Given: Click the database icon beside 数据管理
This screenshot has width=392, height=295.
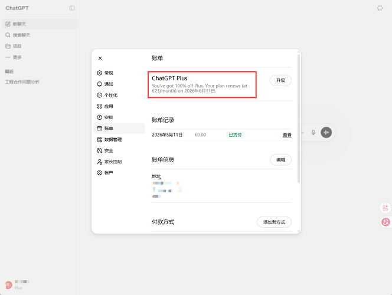Looking at the screenshot, I should (x=100, y=139).
